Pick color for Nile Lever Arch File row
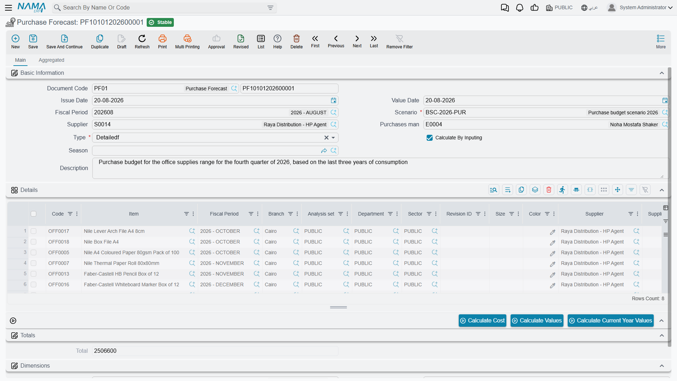Image resolution: width=677 pixels, height=381 pixels. point(553,232)
